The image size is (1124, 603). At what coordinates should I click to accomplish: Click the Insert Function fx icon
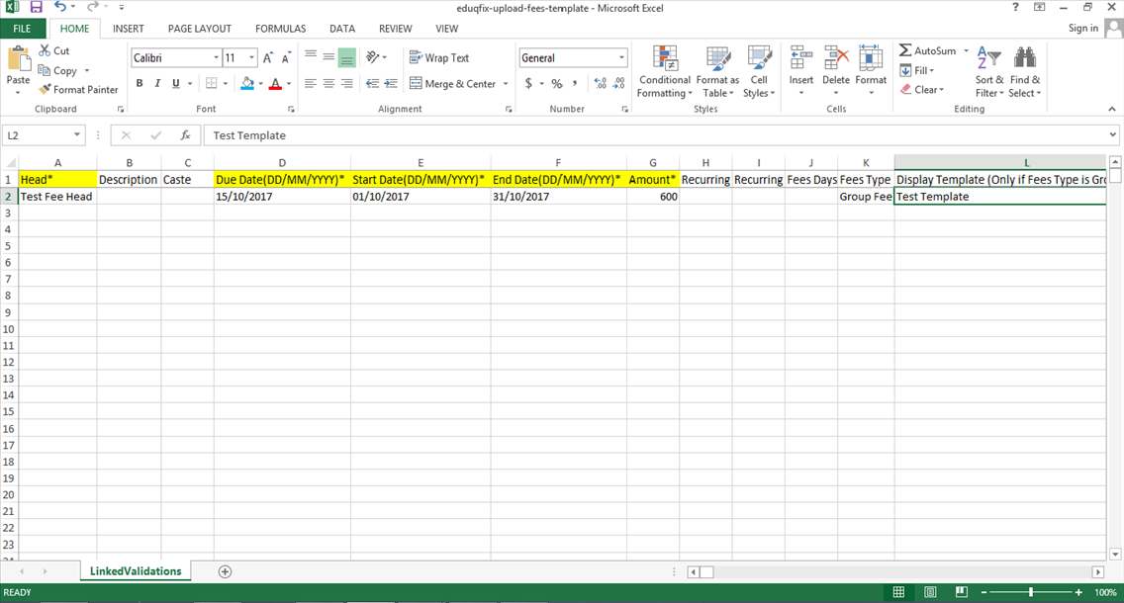coord(185,135)
